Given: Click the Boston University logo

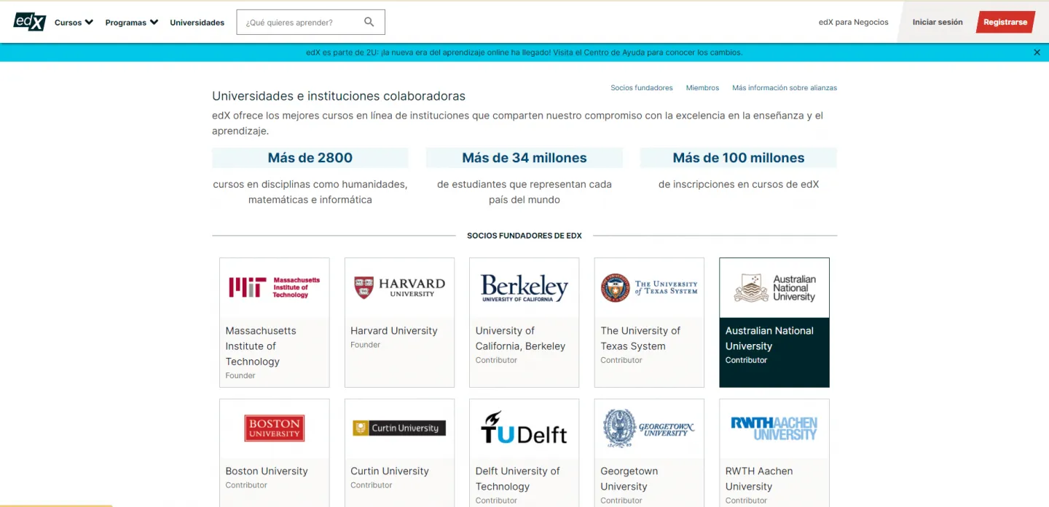Looking at the screenshot, I should pos(275,428).
